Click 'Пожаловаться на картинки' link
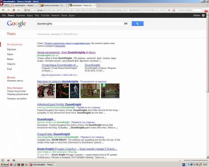The image size is (209, 167). pyautogui.click(x=93, y=82)
